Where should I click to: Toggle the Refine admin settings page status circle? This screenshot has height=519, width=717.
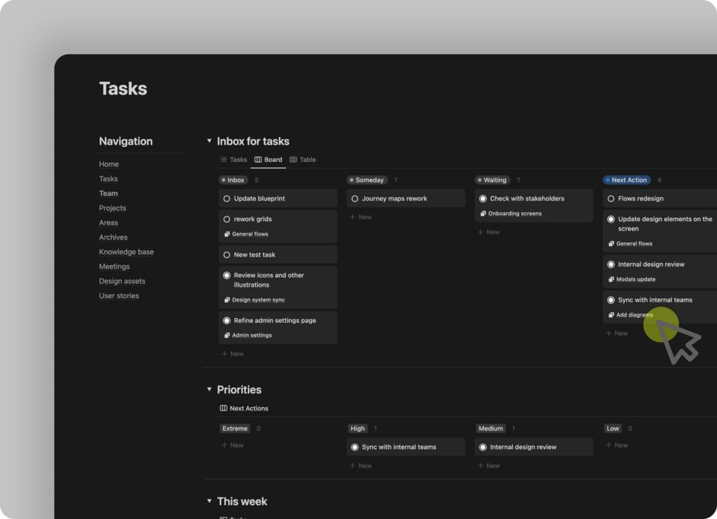pos(227,321)
